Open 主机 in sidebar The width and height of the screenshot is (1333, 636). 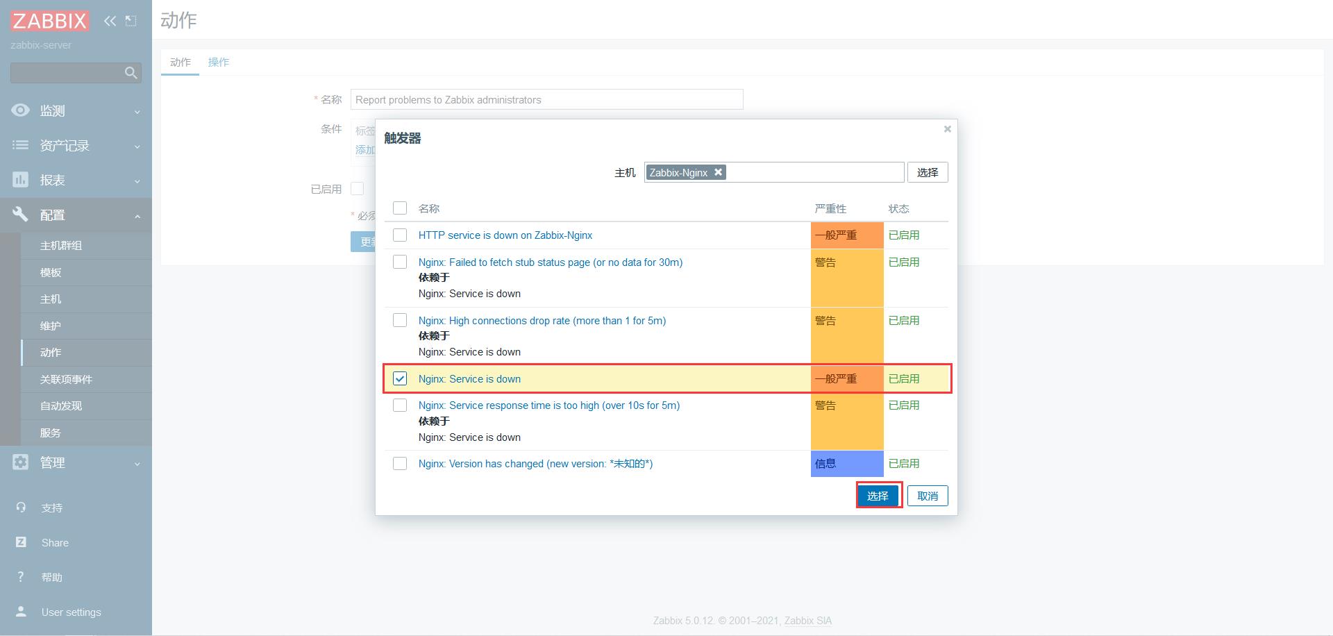click(x=86, y=299)
